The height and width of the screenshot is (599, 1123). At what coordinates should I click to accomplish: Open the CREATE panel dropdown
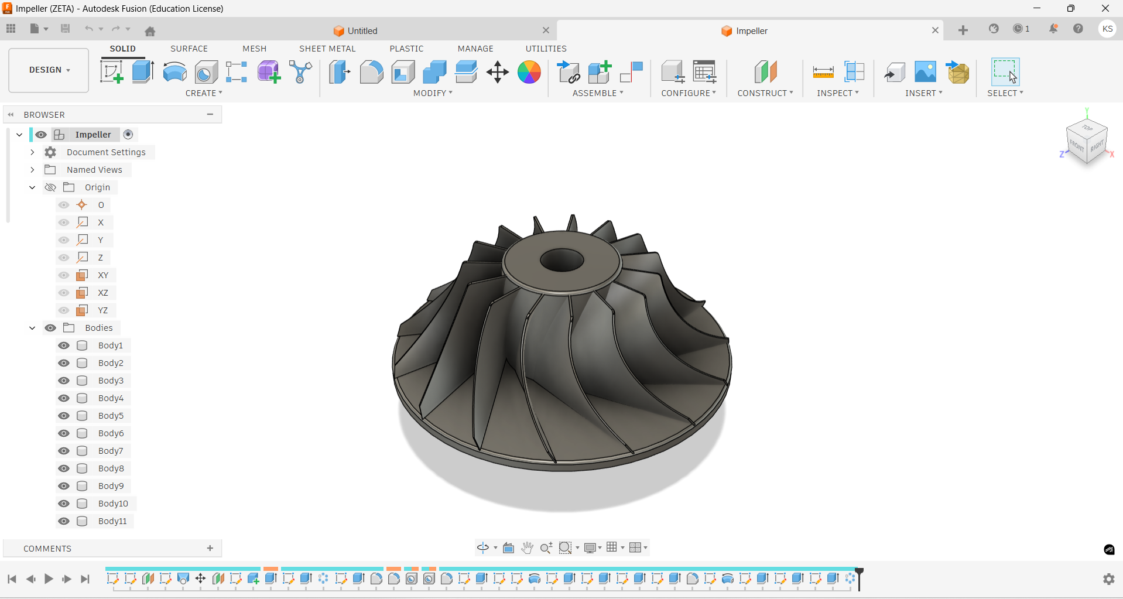pyautogui.click(x=204, y=93)
